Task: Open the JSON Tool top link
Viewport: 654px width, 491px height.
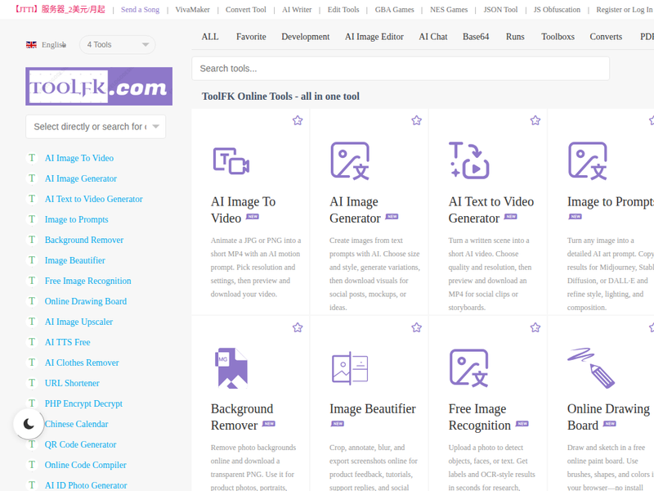Action: pos(500,10)
